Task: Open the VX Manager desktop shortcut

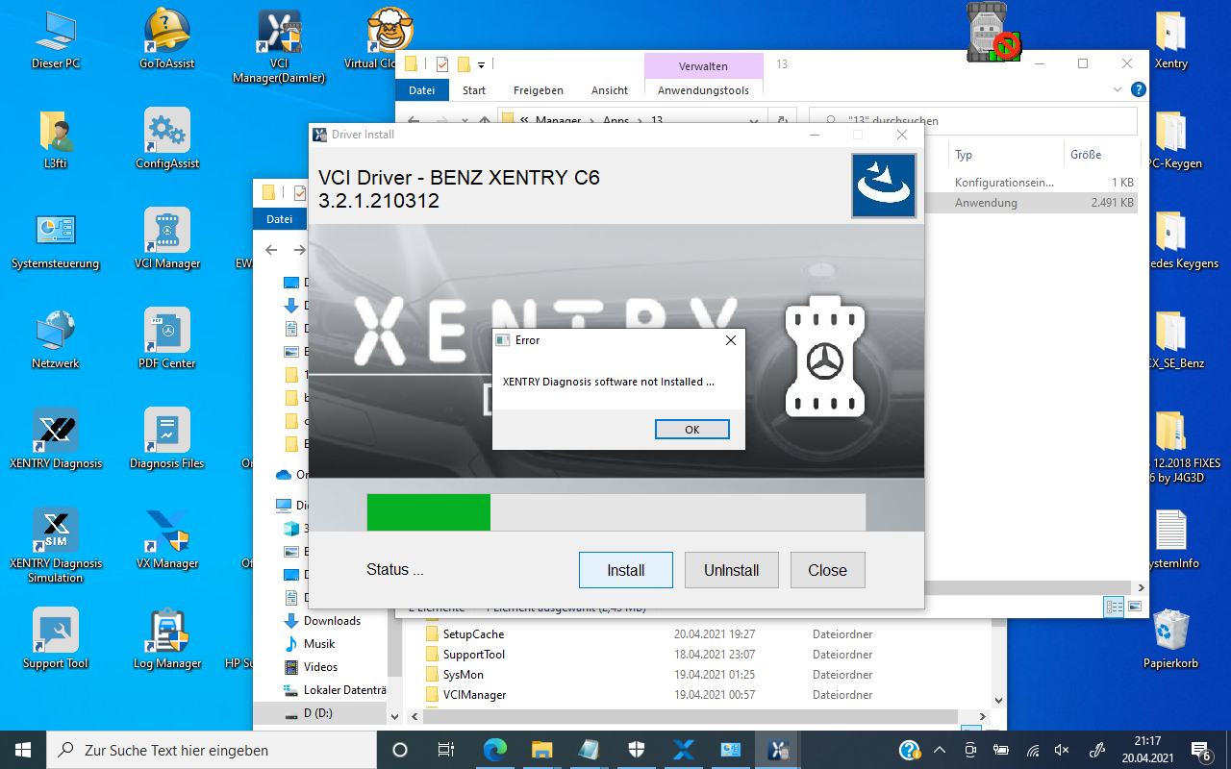Action: click(x=167, y=538)
